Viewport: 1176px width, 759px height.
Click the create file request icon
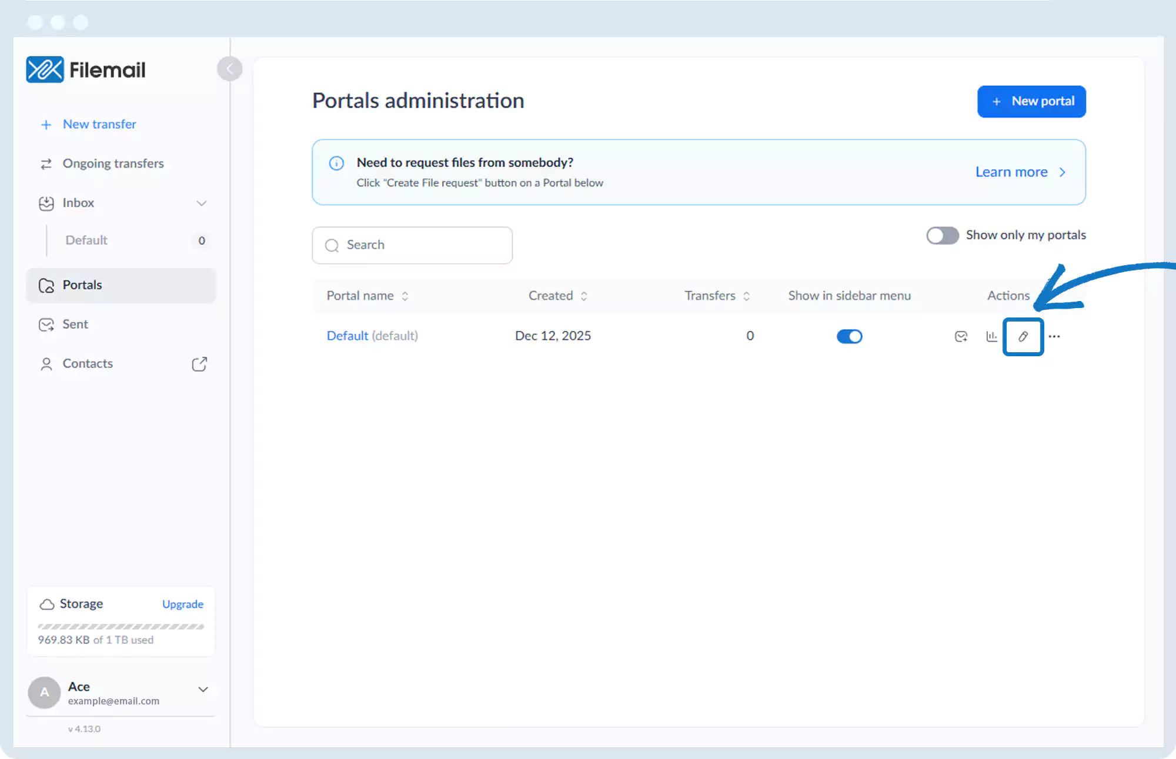pos(961,336)
